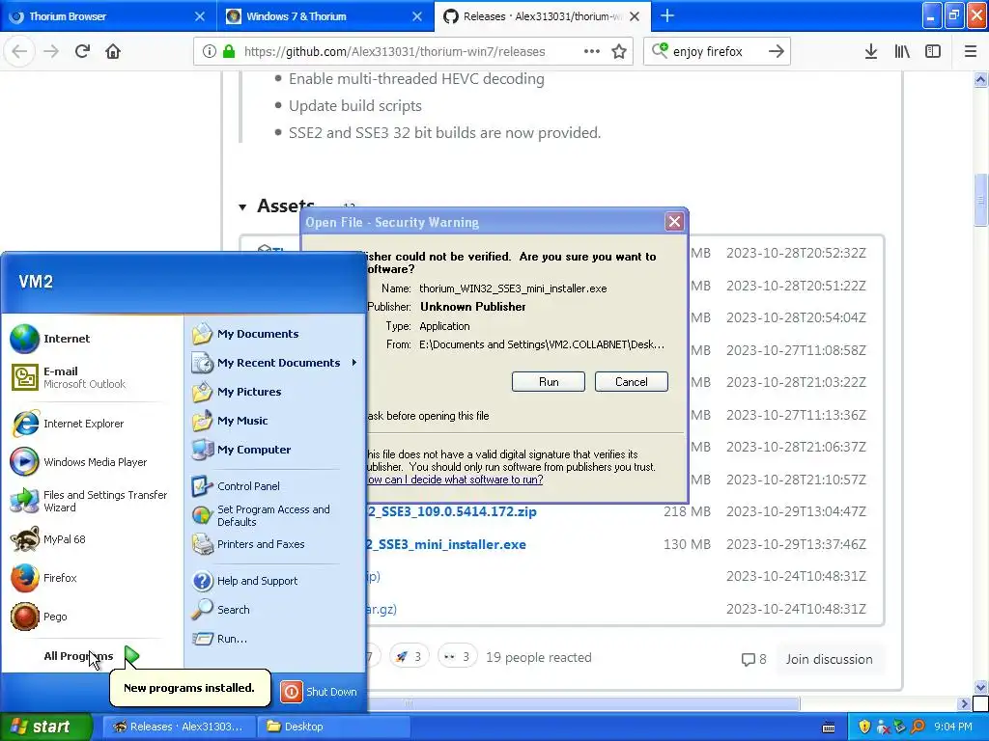Switch to the Thorium Browser tab

[x=108, y=16]
